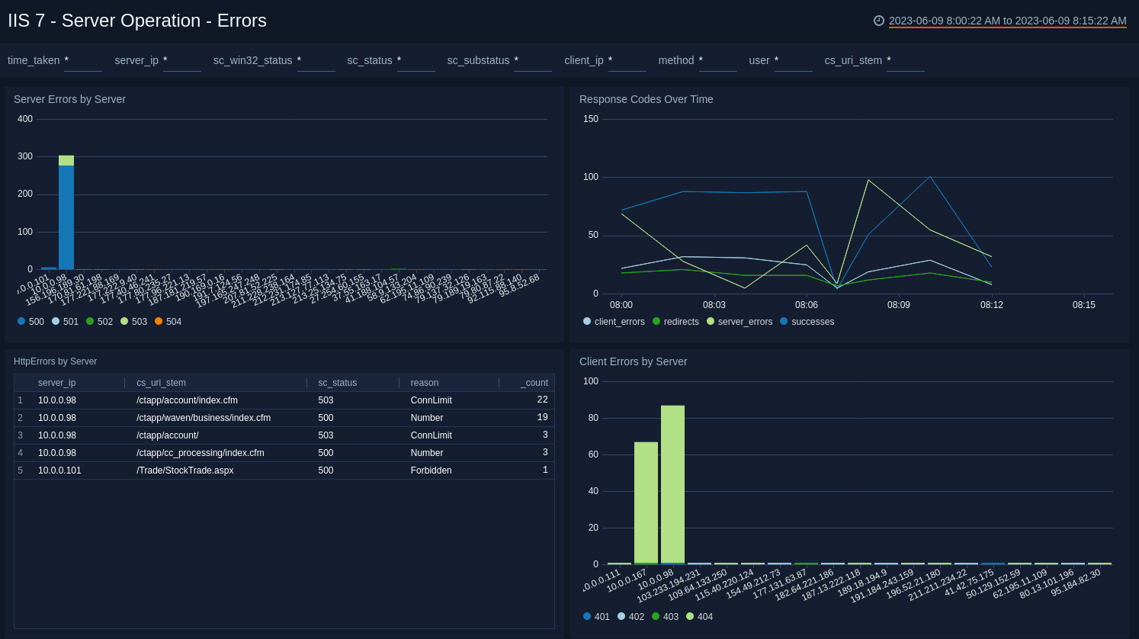Image resolution: width=1139 pixels, height=639 pixels.
Task: Click the server_ip filter input
Action: [x=181, y=61]
